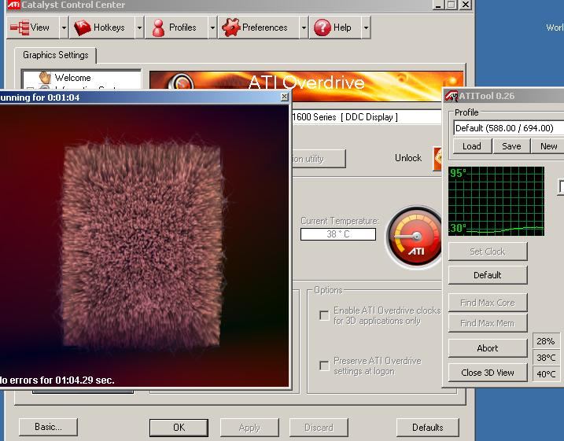Screen dimensions: 564x441
Task: Toggle the checkbox beside the ATITool temperature graph
Action: coord(561,187)
